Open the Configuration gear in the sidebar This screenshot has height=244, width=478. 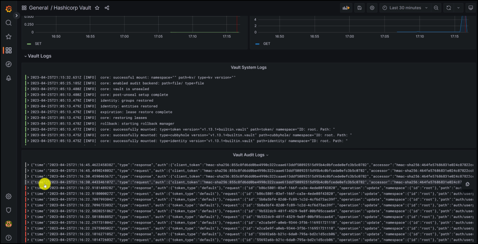point(8,196)
